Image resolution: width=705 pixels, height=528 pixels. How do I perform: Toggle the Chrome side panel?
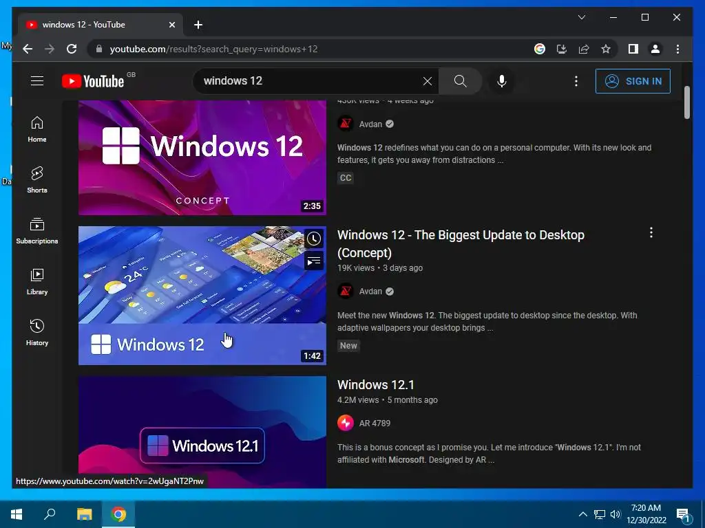(633, 49)
